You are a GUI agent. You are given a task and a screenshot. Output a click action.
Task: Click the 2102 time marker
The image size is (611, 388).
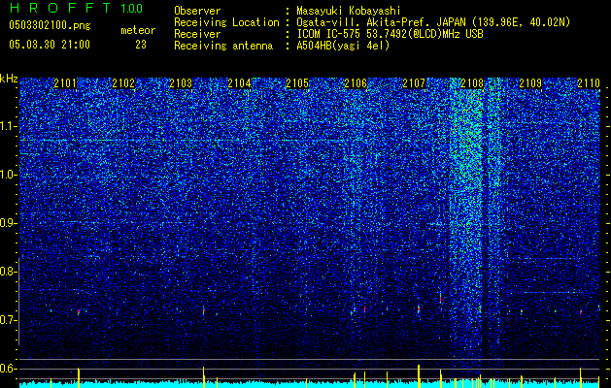[x=123, y=83]
